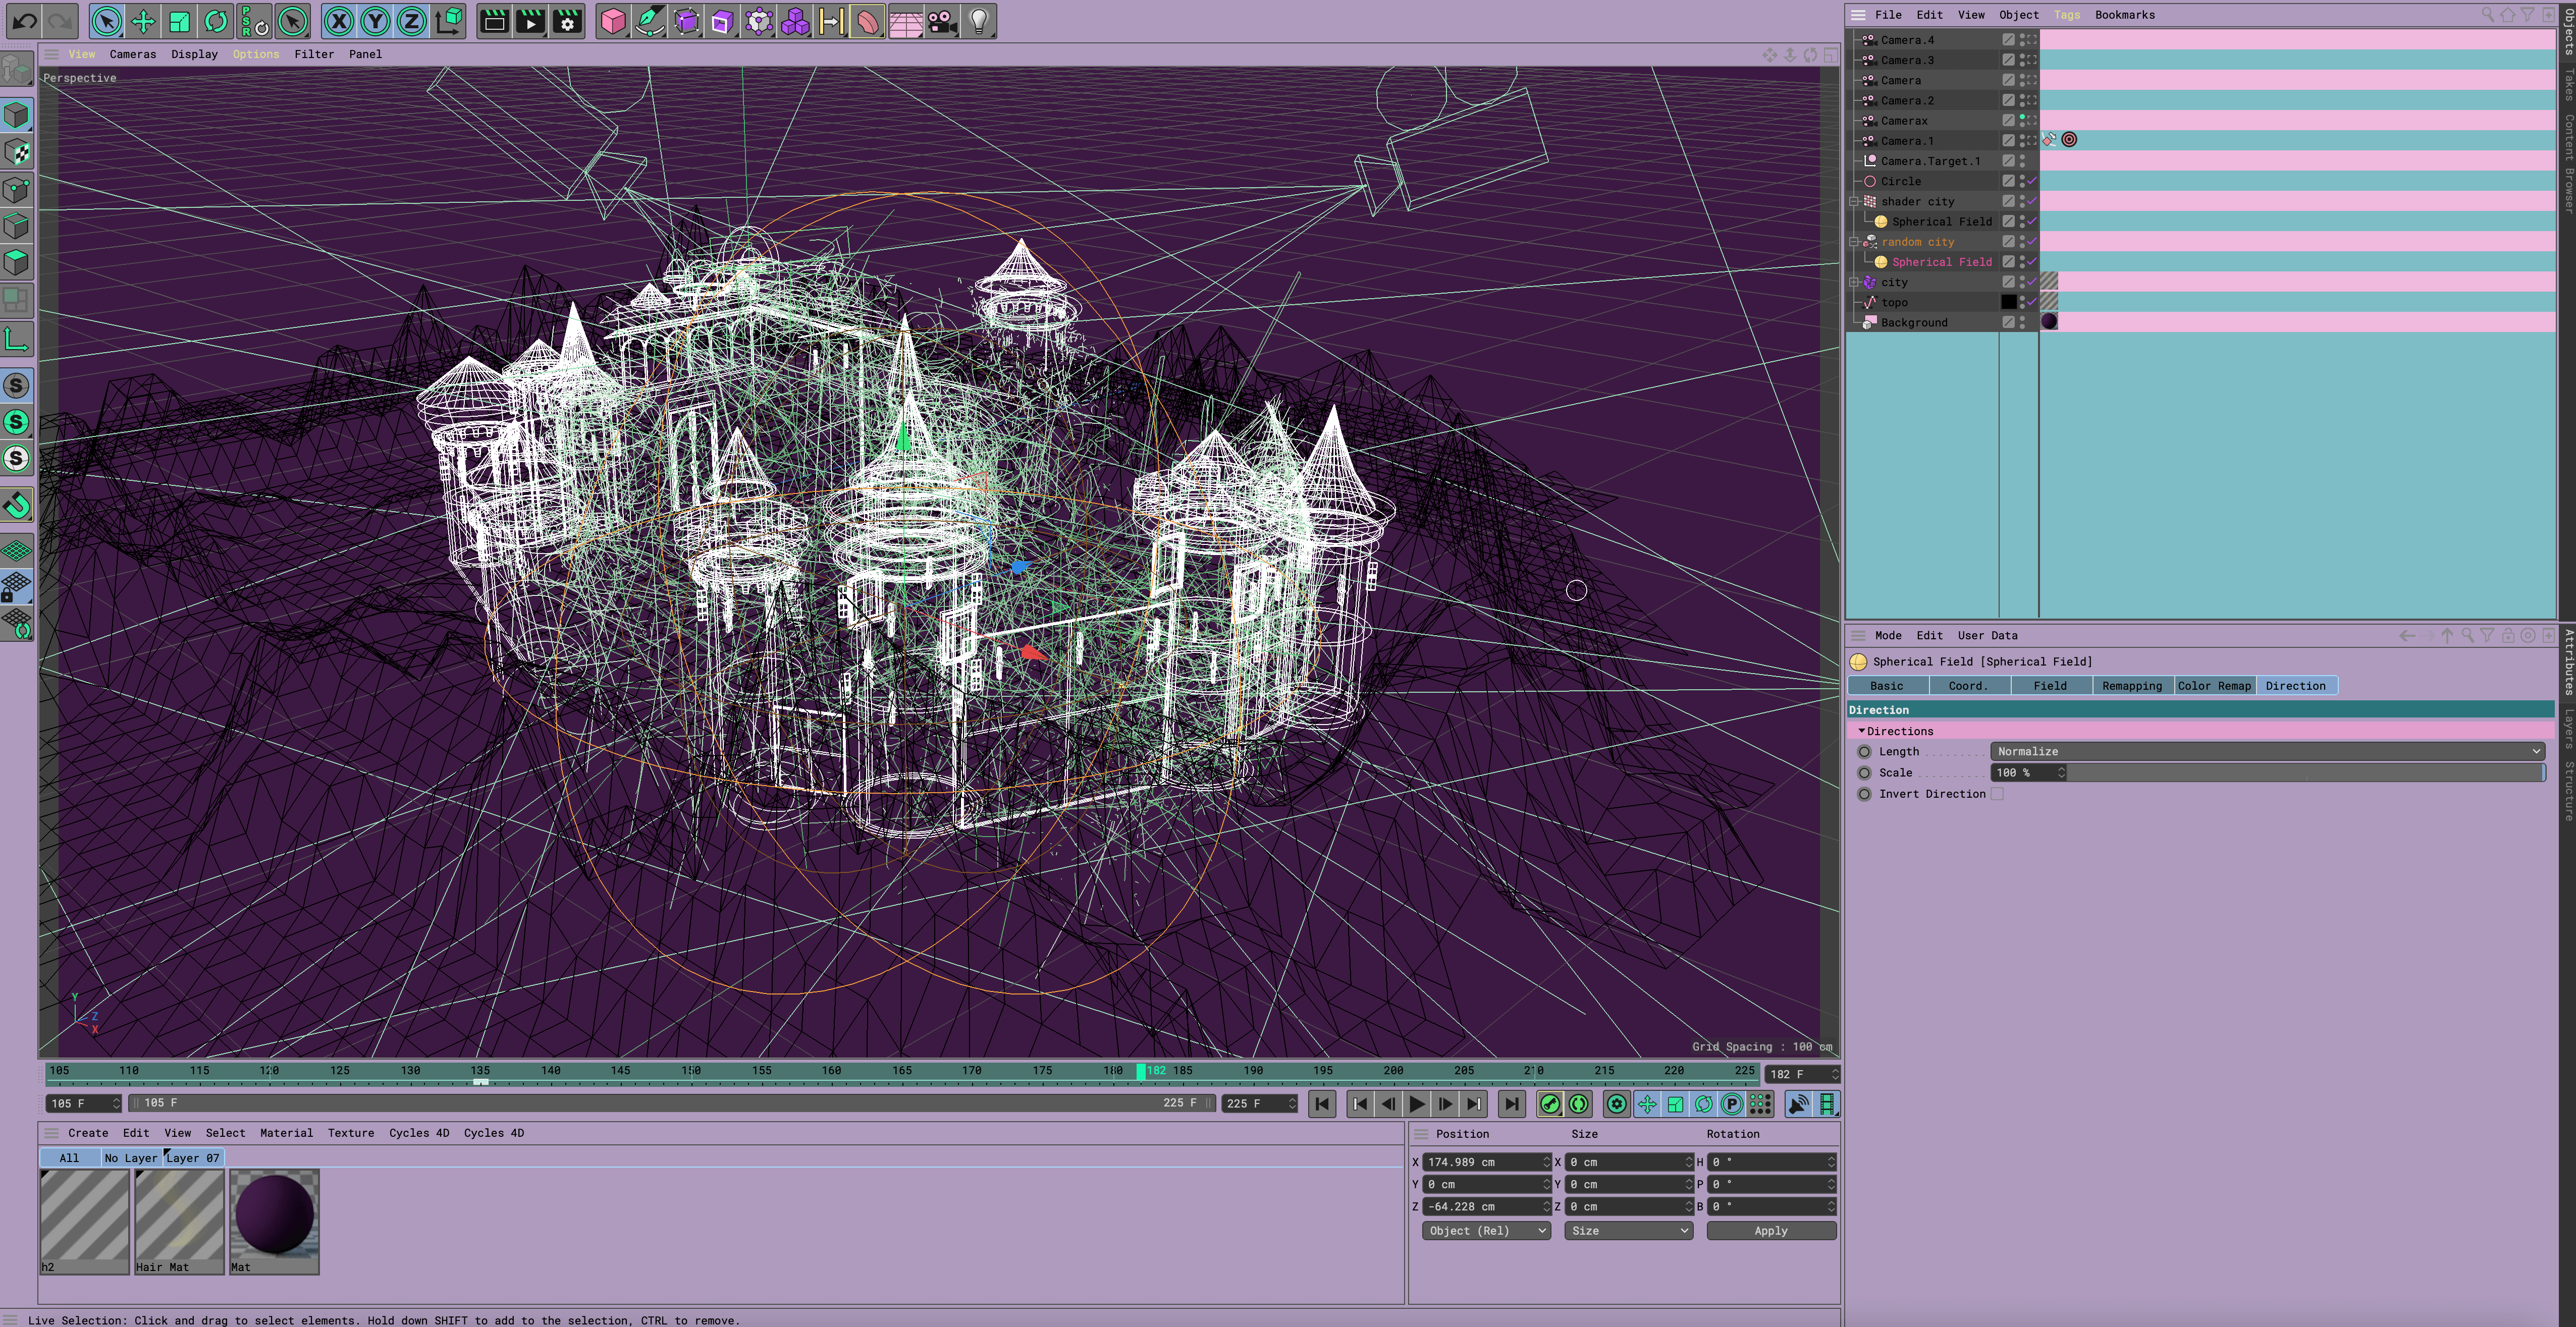Open the Cameras viewport menu
The height and width of the screenshot is (1327, 2576).
point(132,54)
